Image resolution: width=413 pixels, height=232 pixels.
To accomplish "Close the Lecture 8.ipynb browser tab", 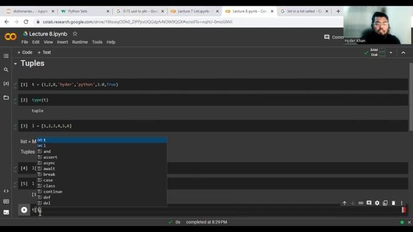I will point(272,11).
